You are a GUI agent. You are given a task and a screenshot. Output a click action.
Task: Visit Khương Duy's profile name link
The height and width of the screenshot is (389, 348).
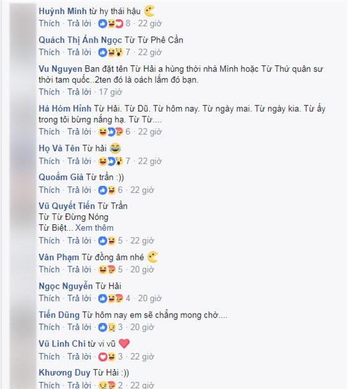64,372
